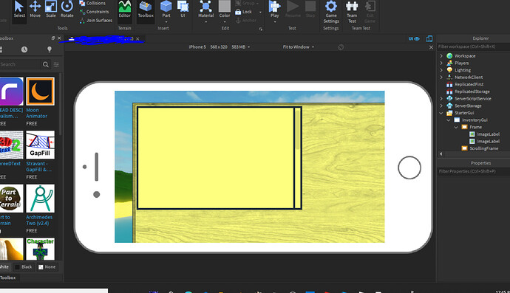Select NetworkClient in Explorer
The image size is (510, 293).
pyautogui.click(x=469, y=77)
